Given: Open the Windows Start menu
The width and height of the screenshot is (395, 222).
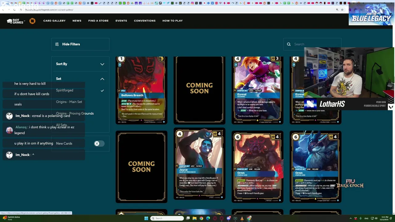Looking at the screenshot, I should 146,218.
